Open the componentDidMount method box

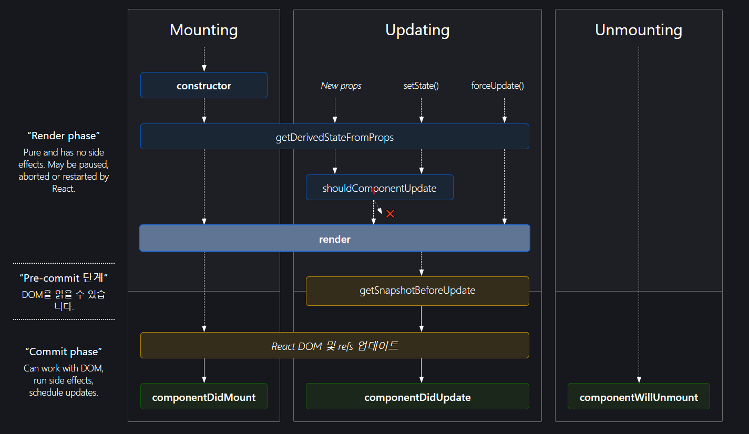(x=204, y=397)
